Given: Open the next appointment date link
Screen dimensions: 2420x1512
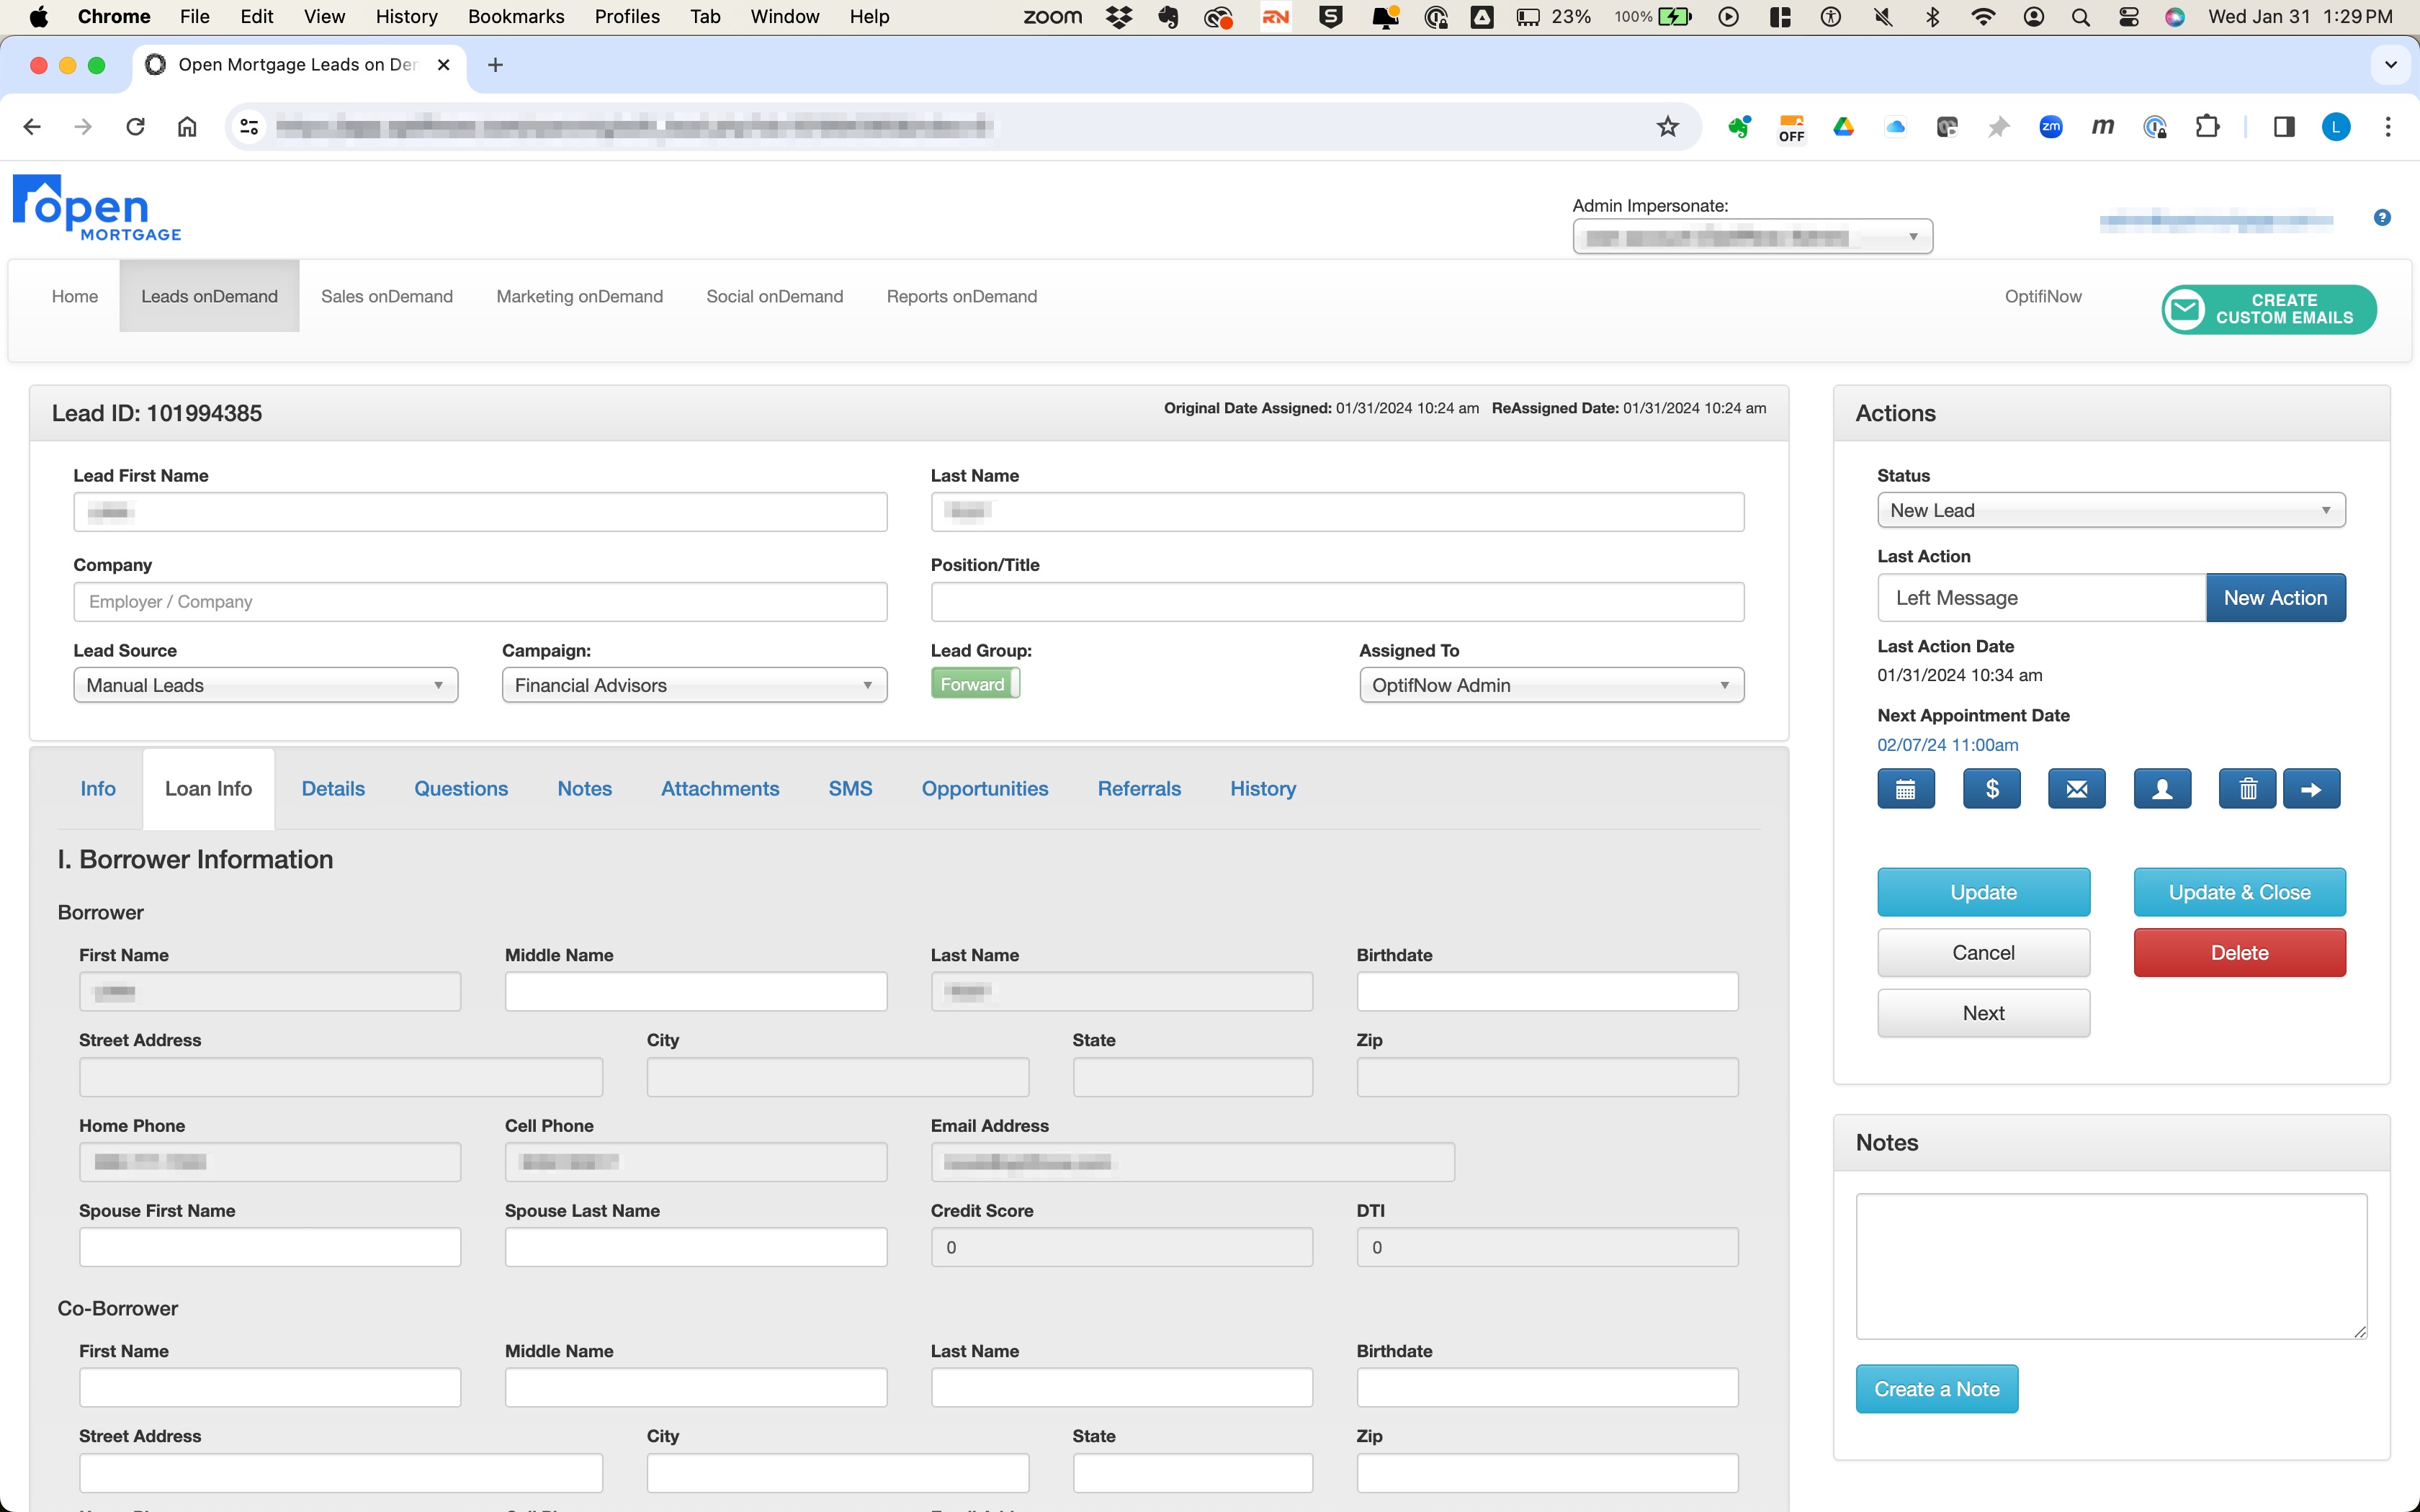Looking at the screenshot, I should [x=1947, y=745].
